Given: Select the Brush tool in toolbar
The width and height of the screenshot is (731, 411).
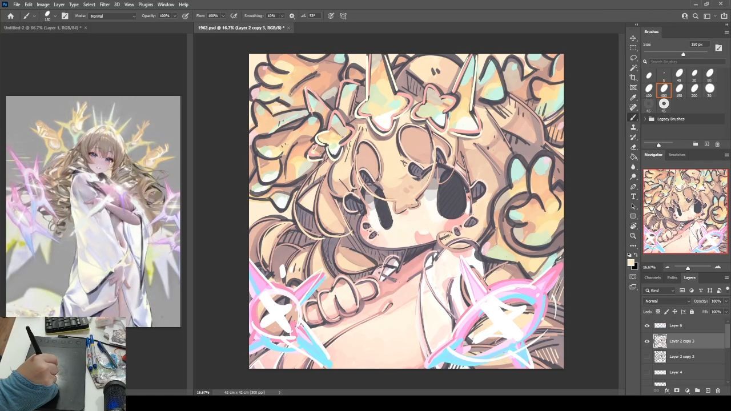Looking at the screenshot, I should pos(633,117).
